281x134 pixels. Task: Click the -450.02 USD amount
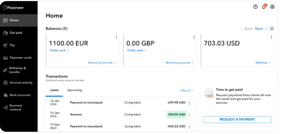176,126
